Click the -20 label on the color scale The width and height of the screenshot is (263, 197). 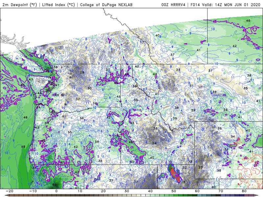click(x=9, y=191)
